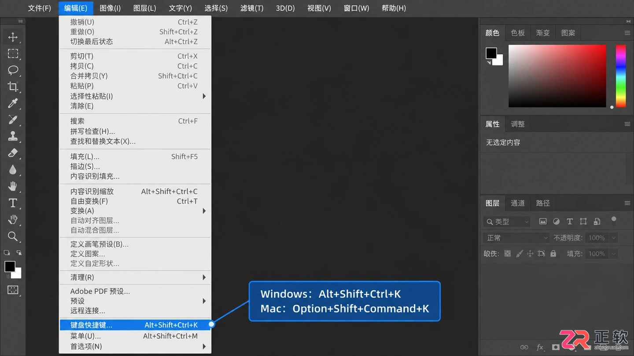Viewport: 634px width, 356px height.
Task: Toggle prevent artboard auto-nesting lock
Action: (542, 254)
